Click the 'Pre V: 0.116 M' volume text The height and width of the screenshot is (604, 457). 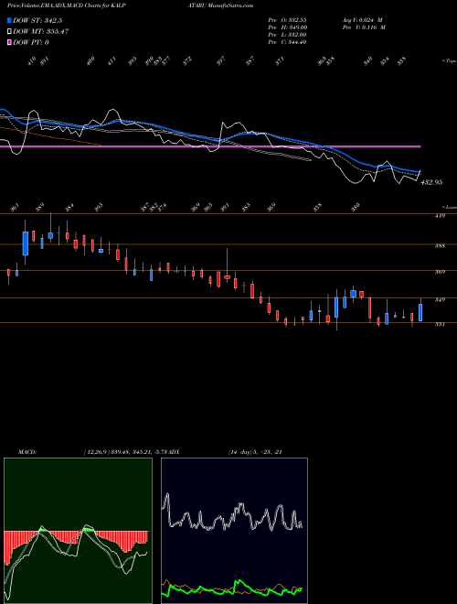pos(364,27)
